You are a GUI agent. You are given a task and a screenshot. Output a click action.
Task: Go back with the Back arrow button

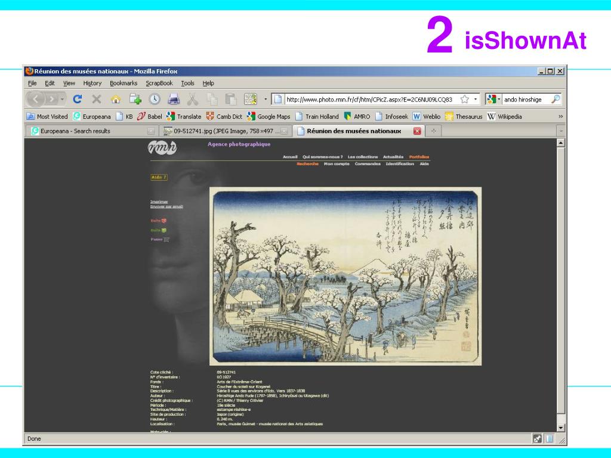35,100
